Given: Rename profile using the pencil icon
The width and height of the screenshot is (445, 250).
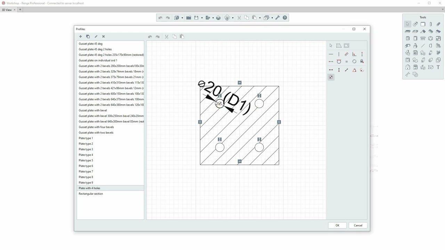Looking at the screenshot, I should click(96, 36).
